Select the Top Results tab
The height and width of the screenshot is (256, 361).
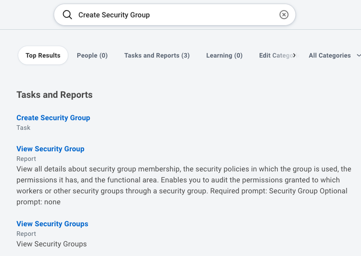point(43,55)
